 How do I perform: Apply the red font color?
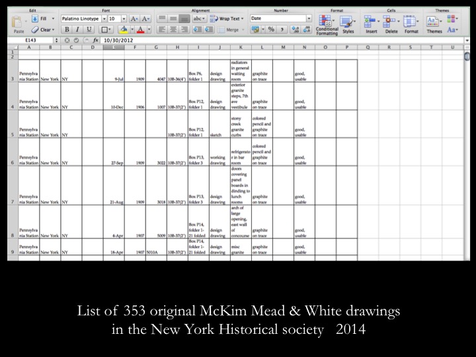tap(141, 30)
